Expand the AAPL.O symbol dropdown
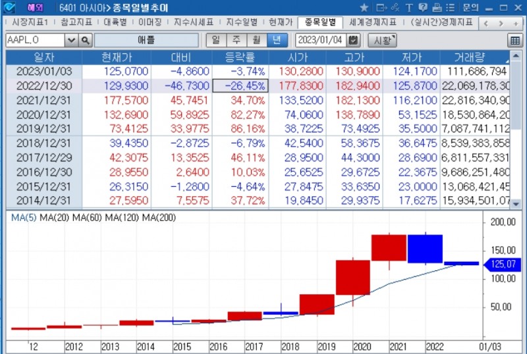527x354 pixels. 71,40
